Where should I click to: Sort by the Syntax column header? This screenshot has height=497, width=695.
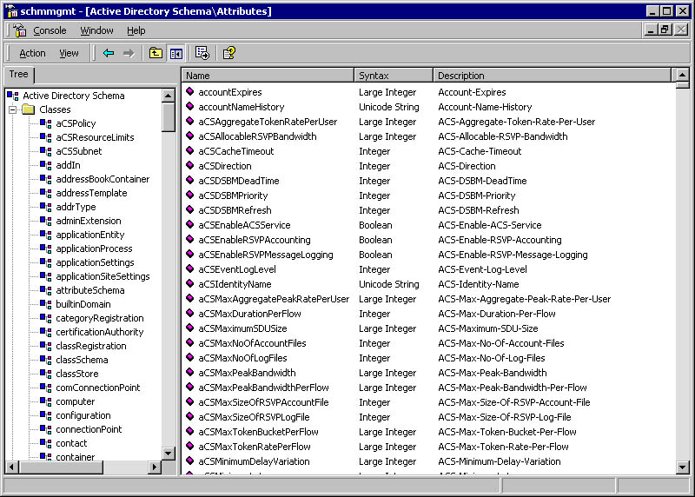point(393,76)
